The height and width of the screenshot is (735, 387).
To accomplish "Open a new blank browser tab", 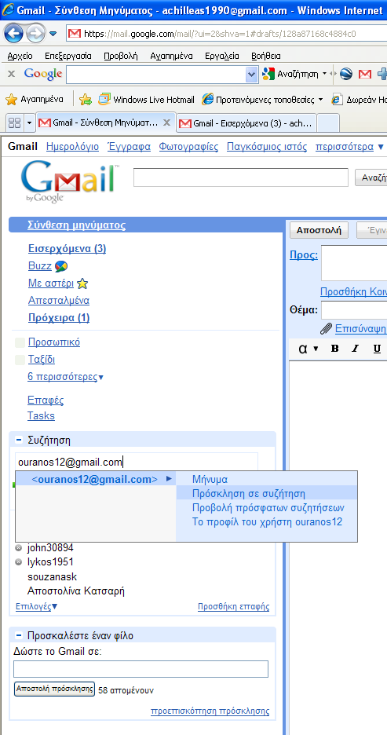I will click(328, 123).
